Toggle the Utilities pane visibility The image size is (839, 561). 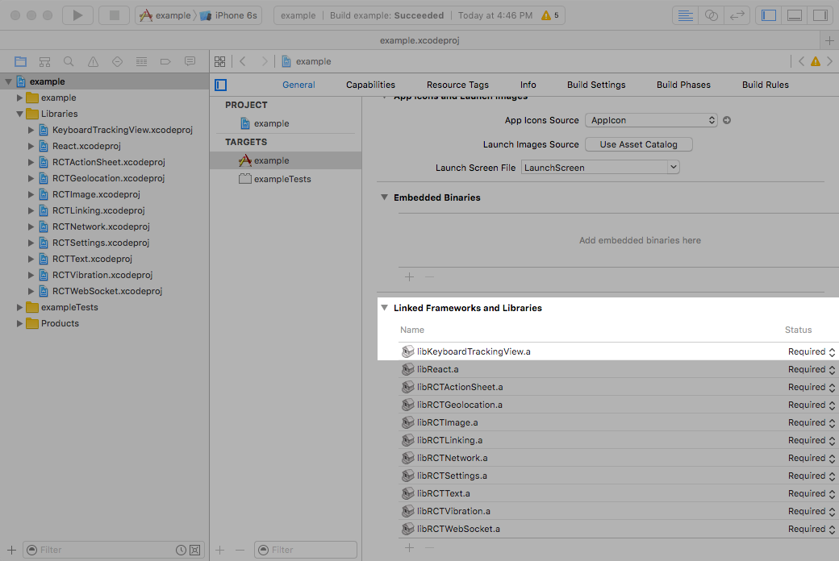pos(820,15)
